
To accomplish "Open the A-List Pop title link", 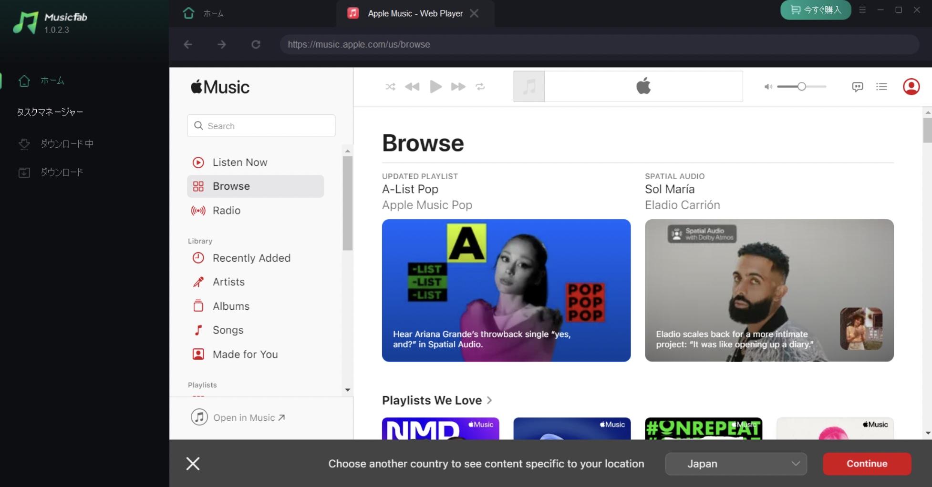I will tap(410, 189).
